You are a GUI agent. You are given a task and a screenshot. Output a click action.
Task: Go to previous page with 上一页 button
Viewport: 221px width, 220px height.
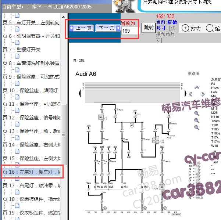pos(82,28)
